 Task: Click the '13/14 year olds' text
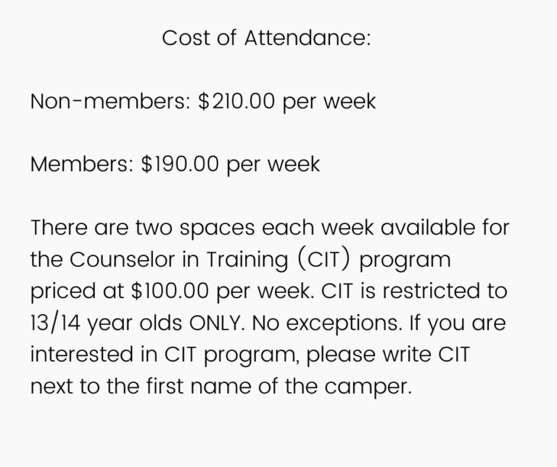click(106, 323)
